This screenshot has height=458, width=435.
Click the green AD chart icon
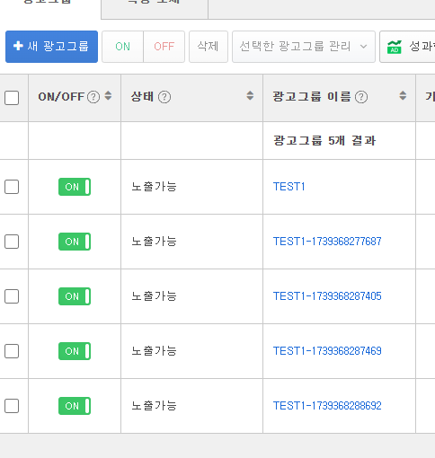click(395, 47)
